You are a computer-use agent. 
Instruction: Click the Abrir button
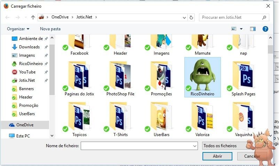click(217, 156)
